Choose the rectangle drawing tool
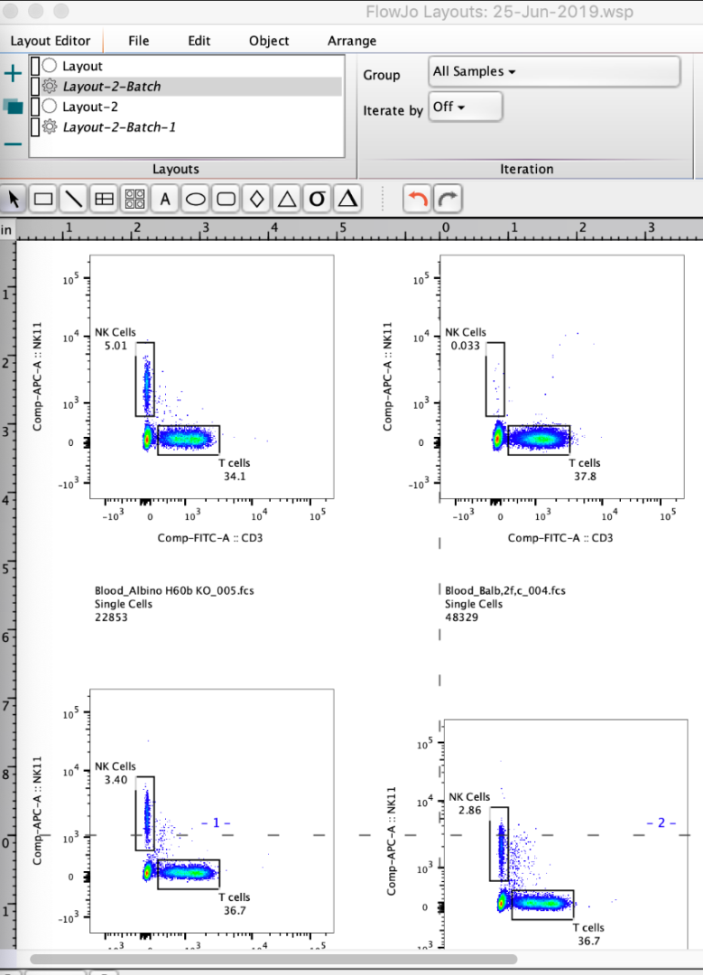Image resolution: width=703 pixels, height=975 pixels. point(43,199)
